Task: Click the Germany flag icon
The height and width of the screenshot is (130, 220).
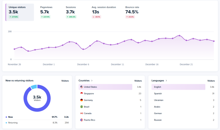Action: [x=81, y=100]
